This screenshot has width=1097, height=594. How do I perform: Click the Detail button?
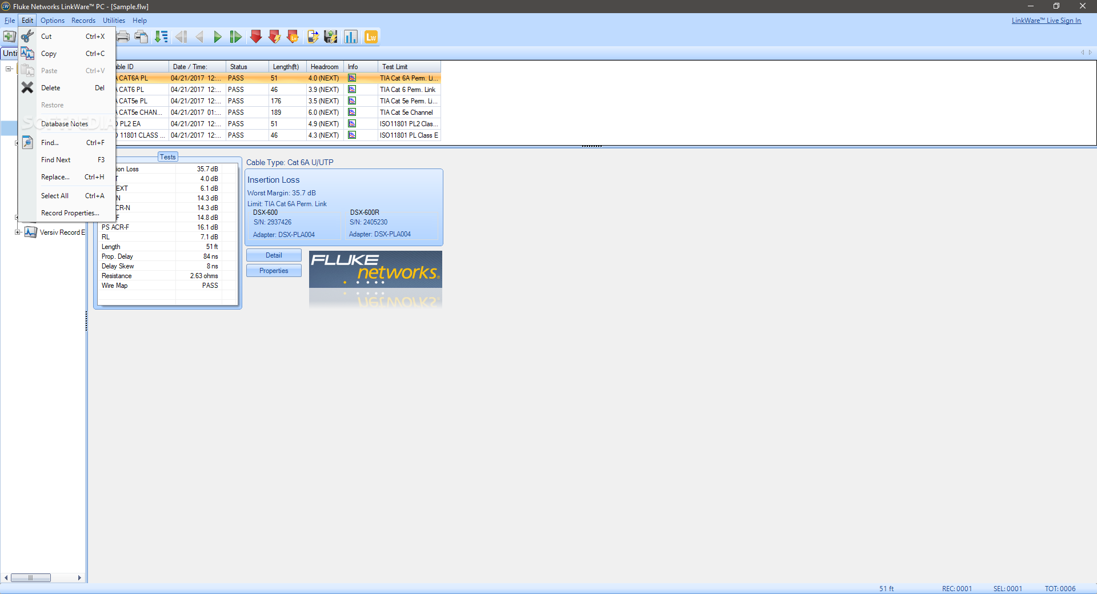click(x=274, y=255)
